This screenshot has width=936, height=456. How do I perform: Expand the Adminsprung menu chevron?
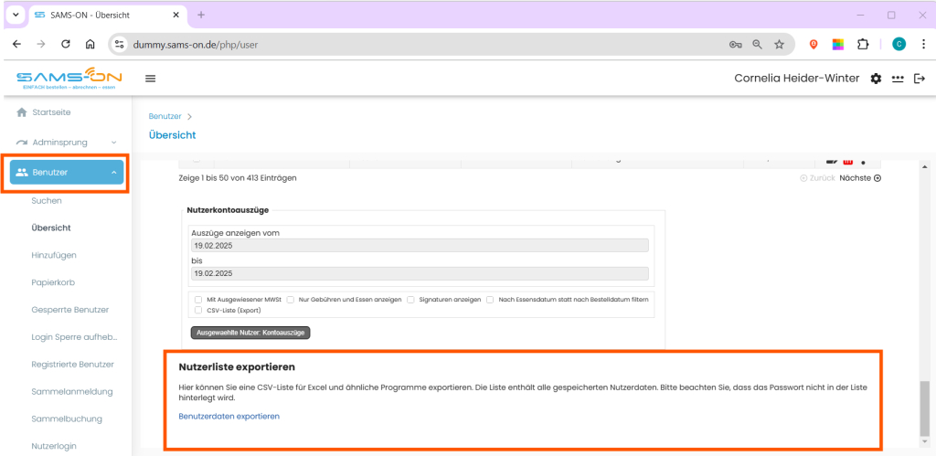pos(113,143)
